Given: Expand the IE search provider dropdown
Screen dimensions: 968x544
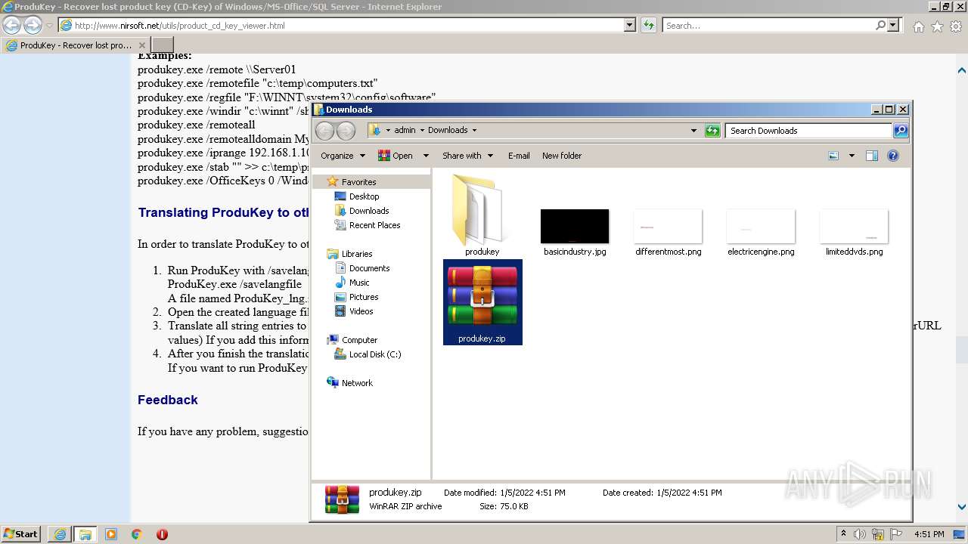Looking at the screenshot, I should point(893,25).
